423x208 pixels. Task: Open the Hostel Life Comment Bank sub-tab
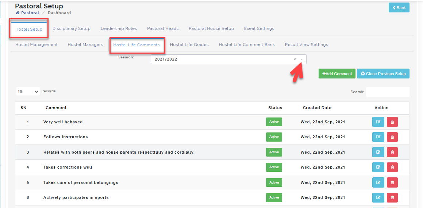click(247, 45)
